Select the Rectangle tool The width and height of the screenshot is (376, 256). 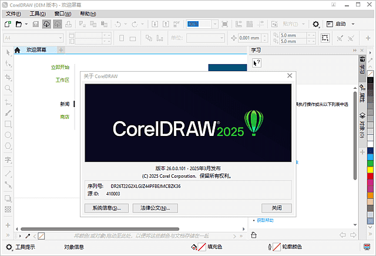point(8,124)
